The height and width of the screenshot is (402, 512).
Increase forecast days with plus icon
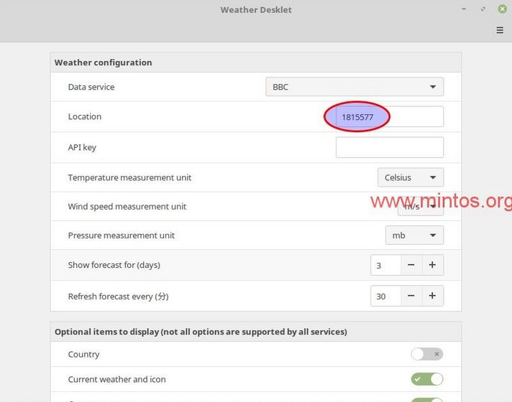point(432,265)
